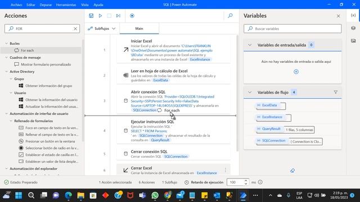
Task: Select Establecer un valor de lista desplegable
Action: [52, 162]
